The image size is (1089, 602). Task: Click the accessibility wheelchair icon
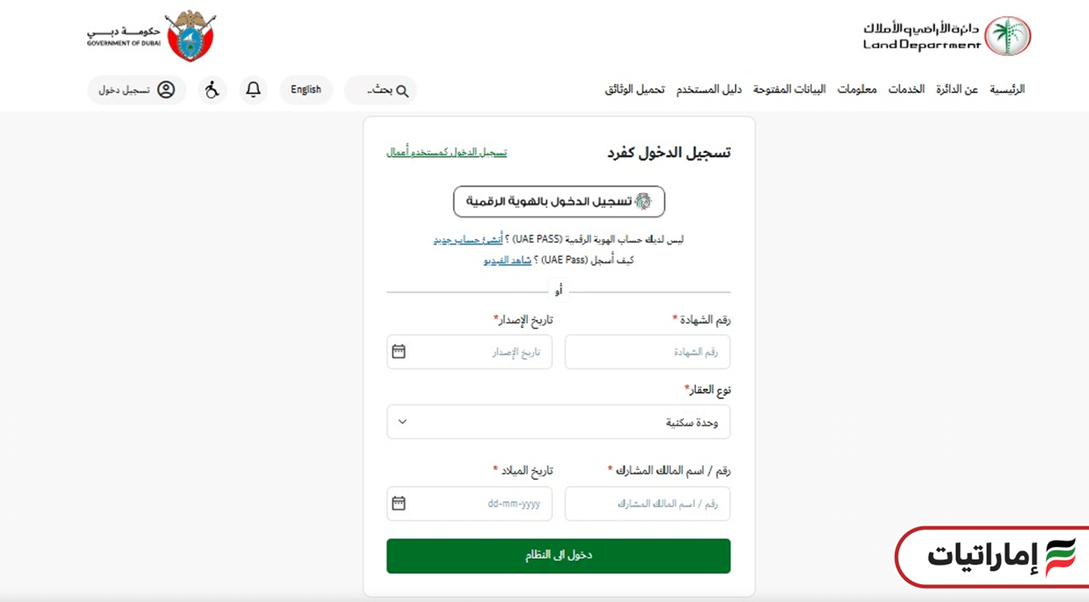coord(212,89)
